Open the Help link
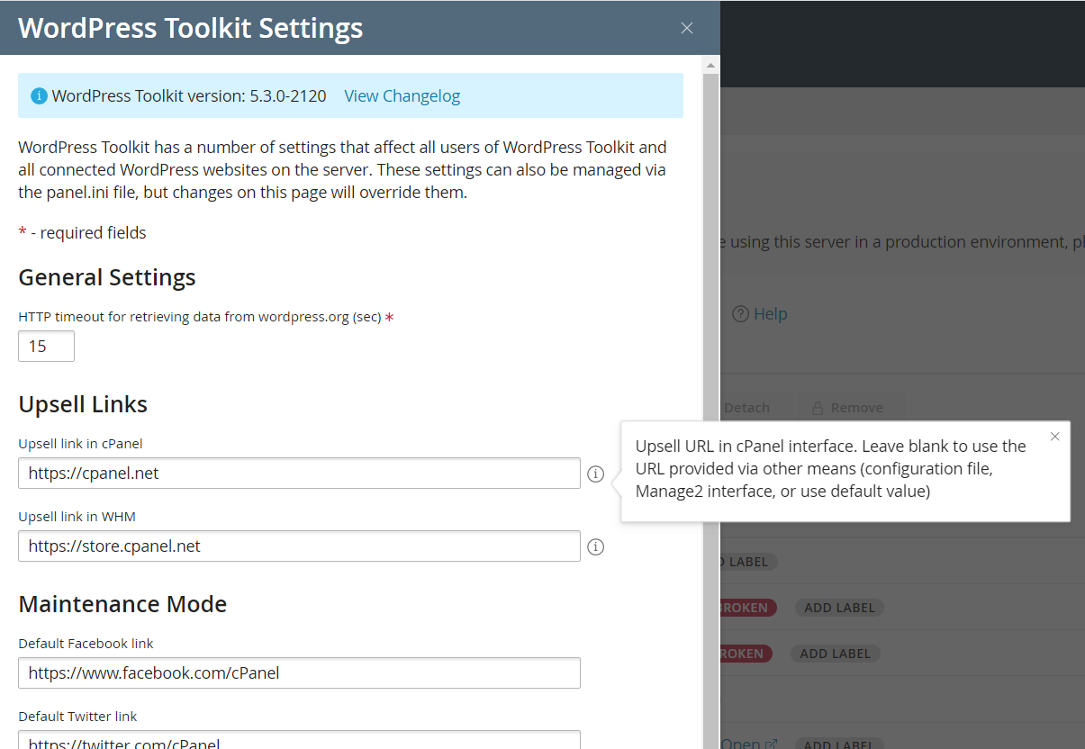1085x749 pixels. click(x=769, y=313)
